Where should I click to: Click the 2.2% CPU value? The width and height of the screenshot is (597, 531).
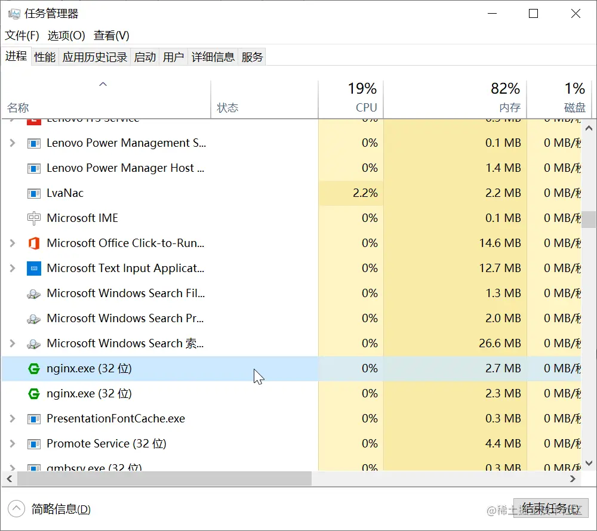[365, 193]
